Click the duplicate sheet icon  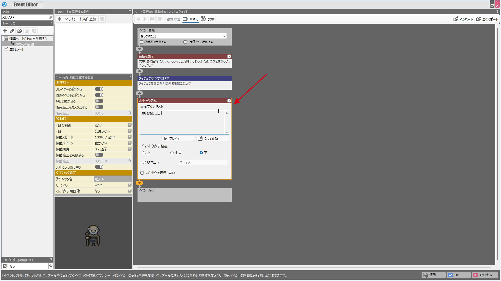point(20,31)
